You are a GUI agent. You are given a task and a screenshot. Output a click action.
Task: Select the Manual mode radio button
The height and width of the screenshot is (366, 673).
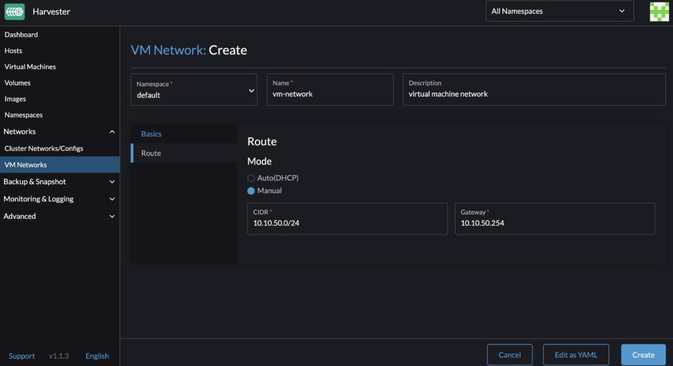tap(251, 191)
